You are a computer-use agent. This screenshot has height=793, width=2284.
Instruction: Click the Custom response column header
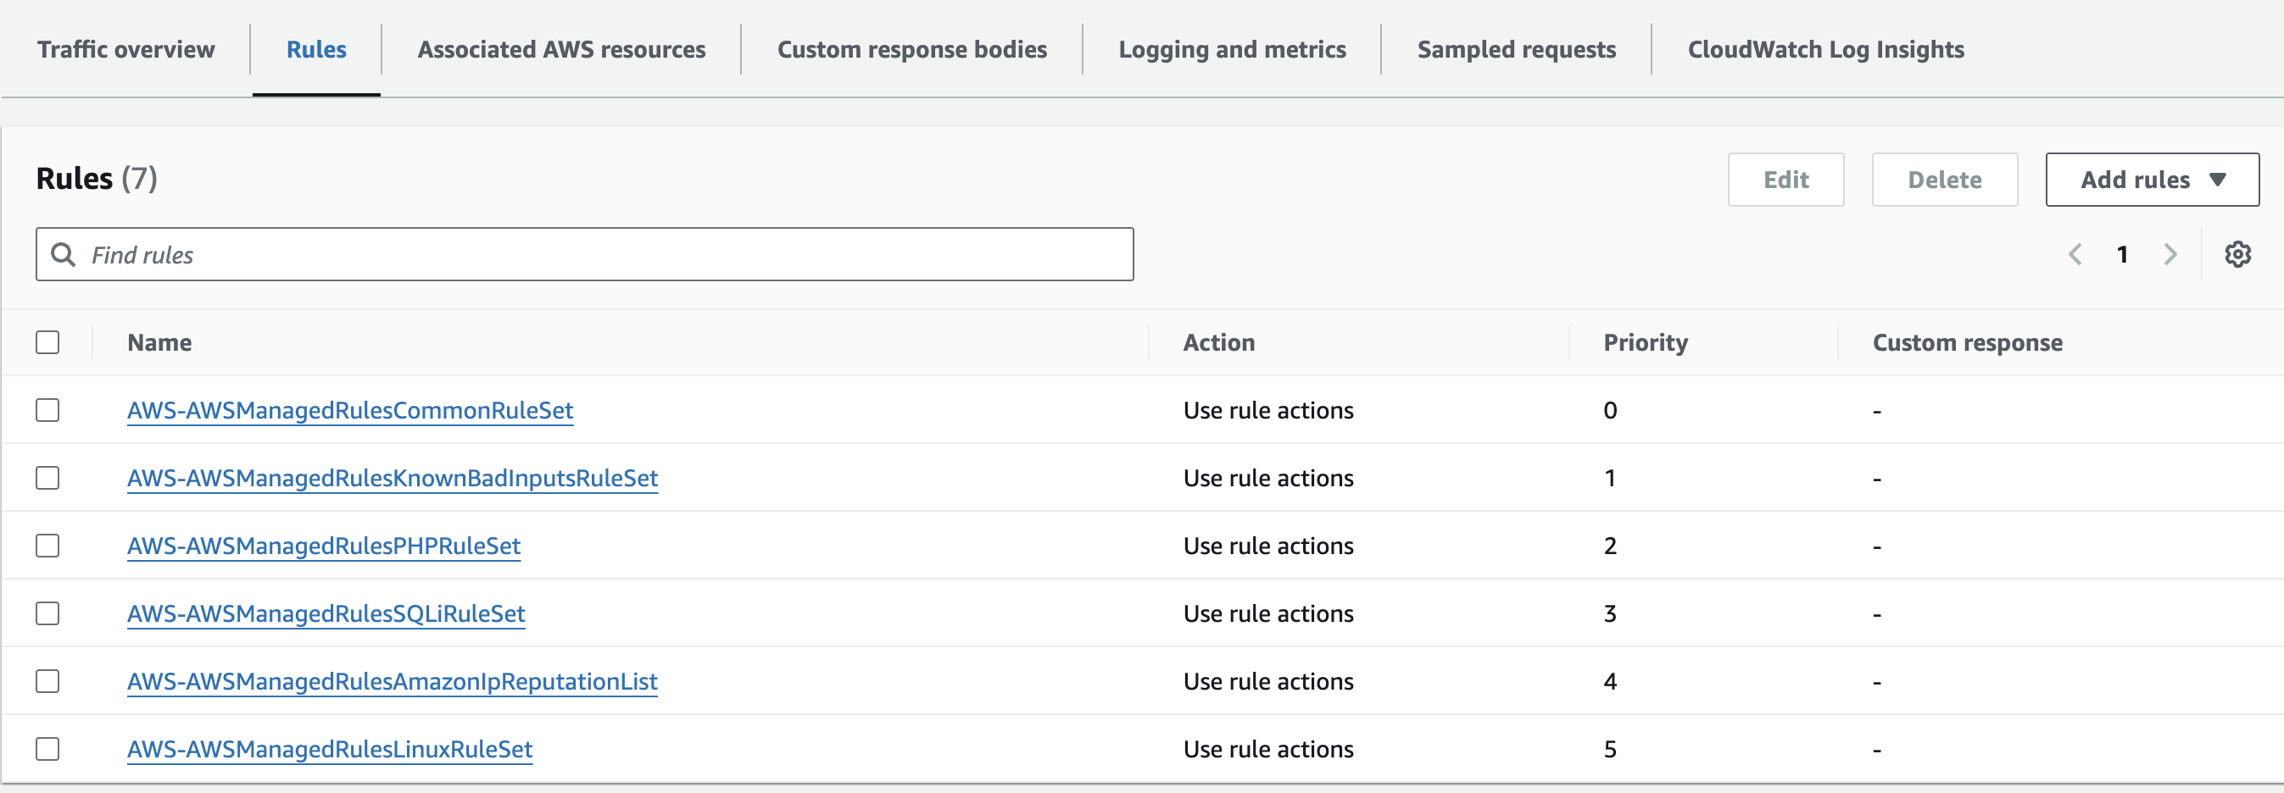[1967, 342]
